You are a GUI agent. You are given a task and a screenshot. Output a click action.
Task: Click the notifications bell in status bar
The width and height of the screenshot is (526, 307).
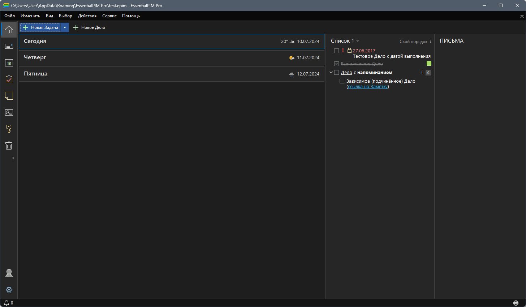click(7, 303)
